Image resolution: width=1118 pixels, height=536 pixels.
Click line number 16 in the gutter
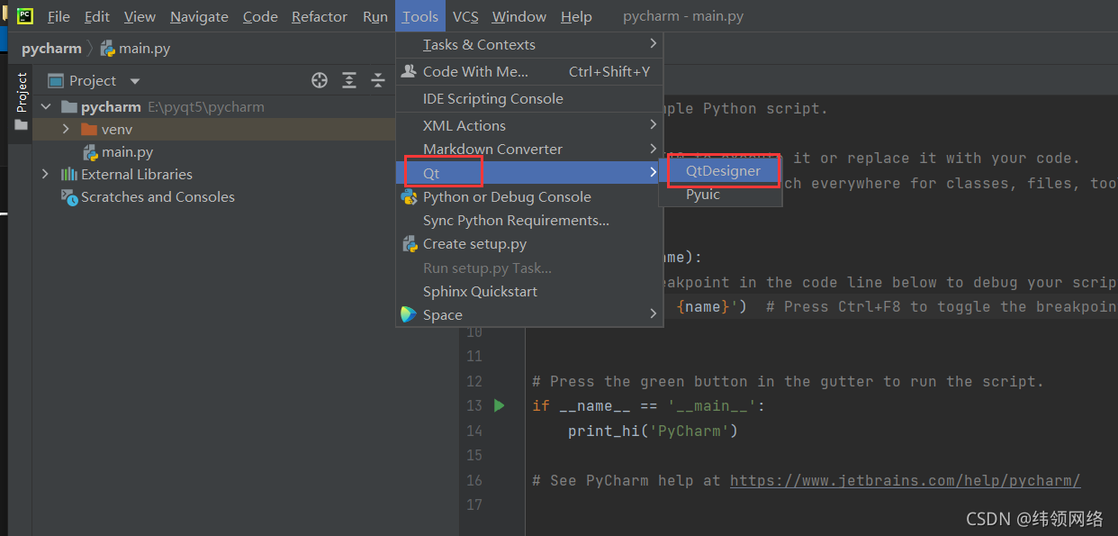(x=474, y=480)
